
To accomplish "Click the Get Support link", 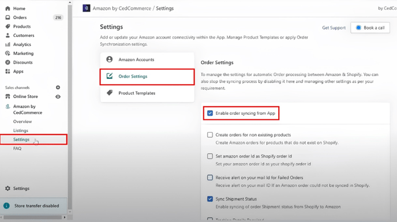I will point(334,28).
